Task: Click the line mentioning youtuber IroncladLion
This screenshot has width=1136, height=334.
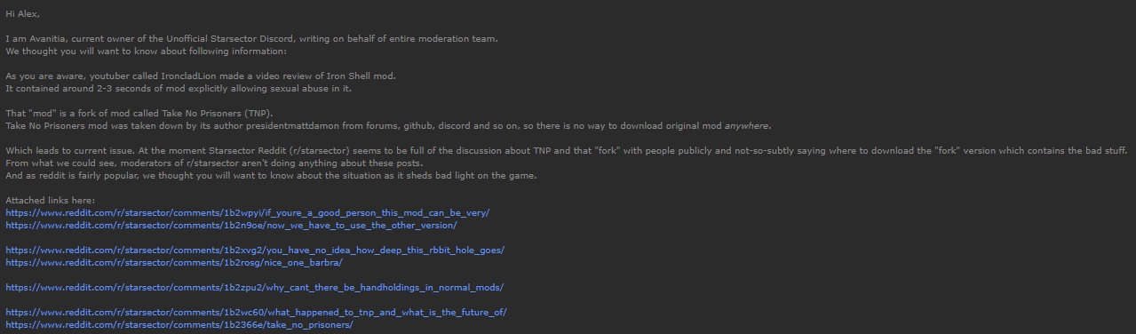Action: (201, 76)
